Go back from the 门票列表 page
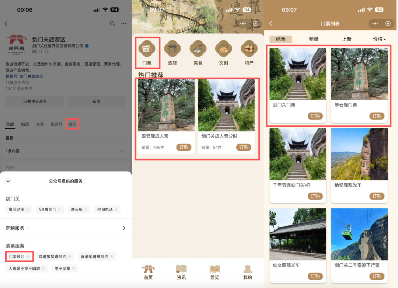The image size is (398, 288). point(271,24)
